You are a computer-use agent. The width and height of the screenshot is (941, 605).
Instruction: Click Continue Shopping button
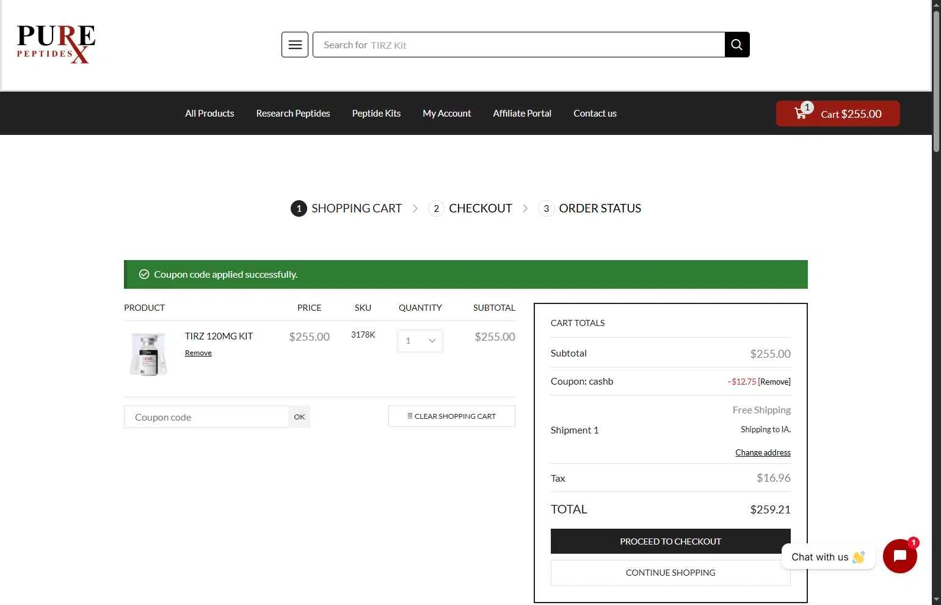tap(670, 573)
